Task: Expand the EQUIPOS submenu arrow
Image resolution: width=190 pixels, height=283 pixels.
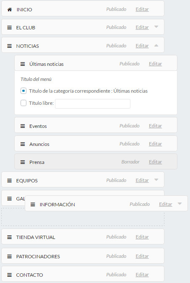Action: 156,180
